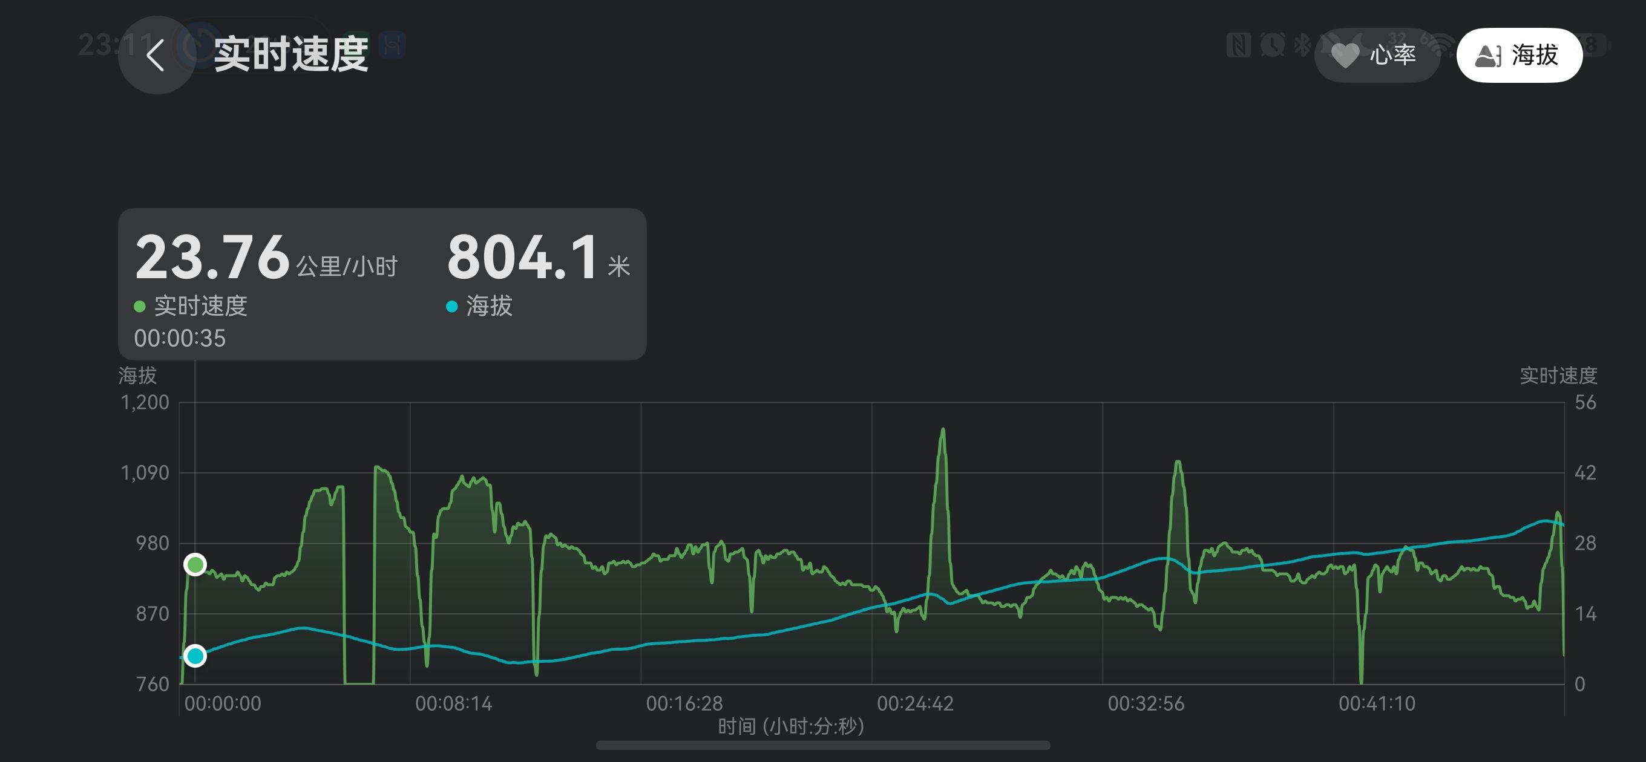Tap the 公里/小时 unit label
The height and width of the screenshot is (762, 1646).
(x=347, y=266)
